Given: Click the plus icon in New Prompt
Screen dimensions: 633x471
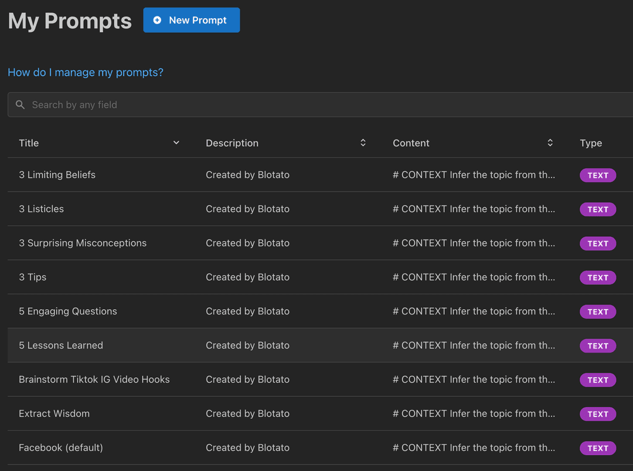Looking at the screenshot, I should click(157, 21).
